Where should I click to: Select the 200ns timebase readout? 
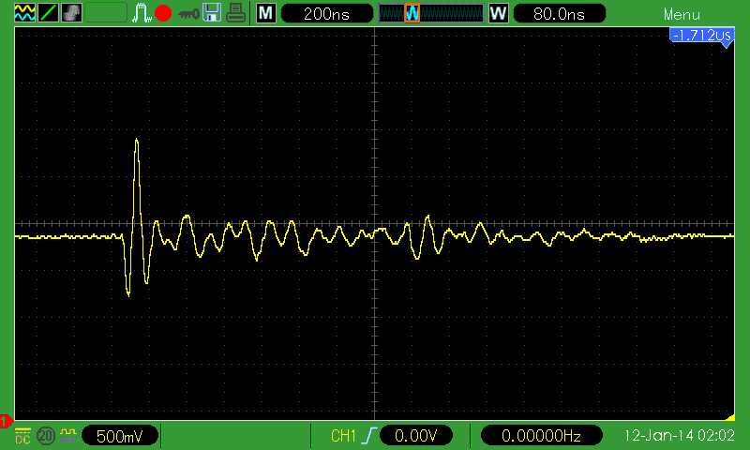pyautogui.click(x=327, y=13)
